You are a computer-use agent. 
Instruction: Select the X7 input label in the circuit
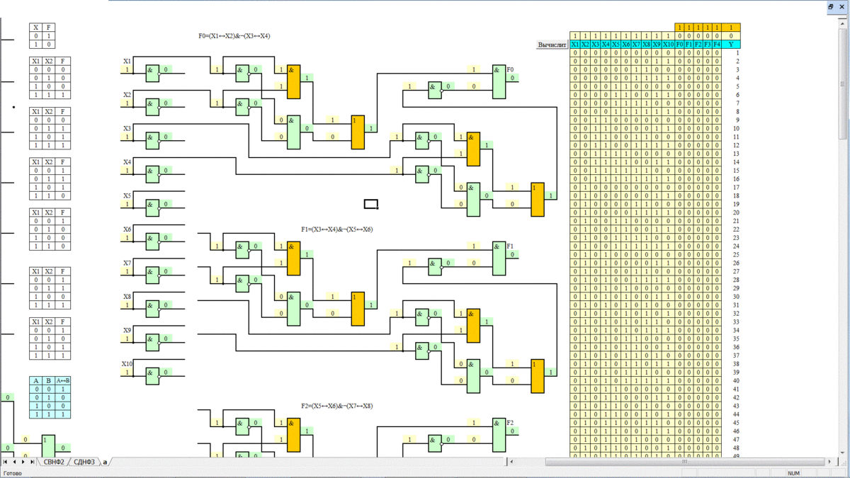[127, 263]
